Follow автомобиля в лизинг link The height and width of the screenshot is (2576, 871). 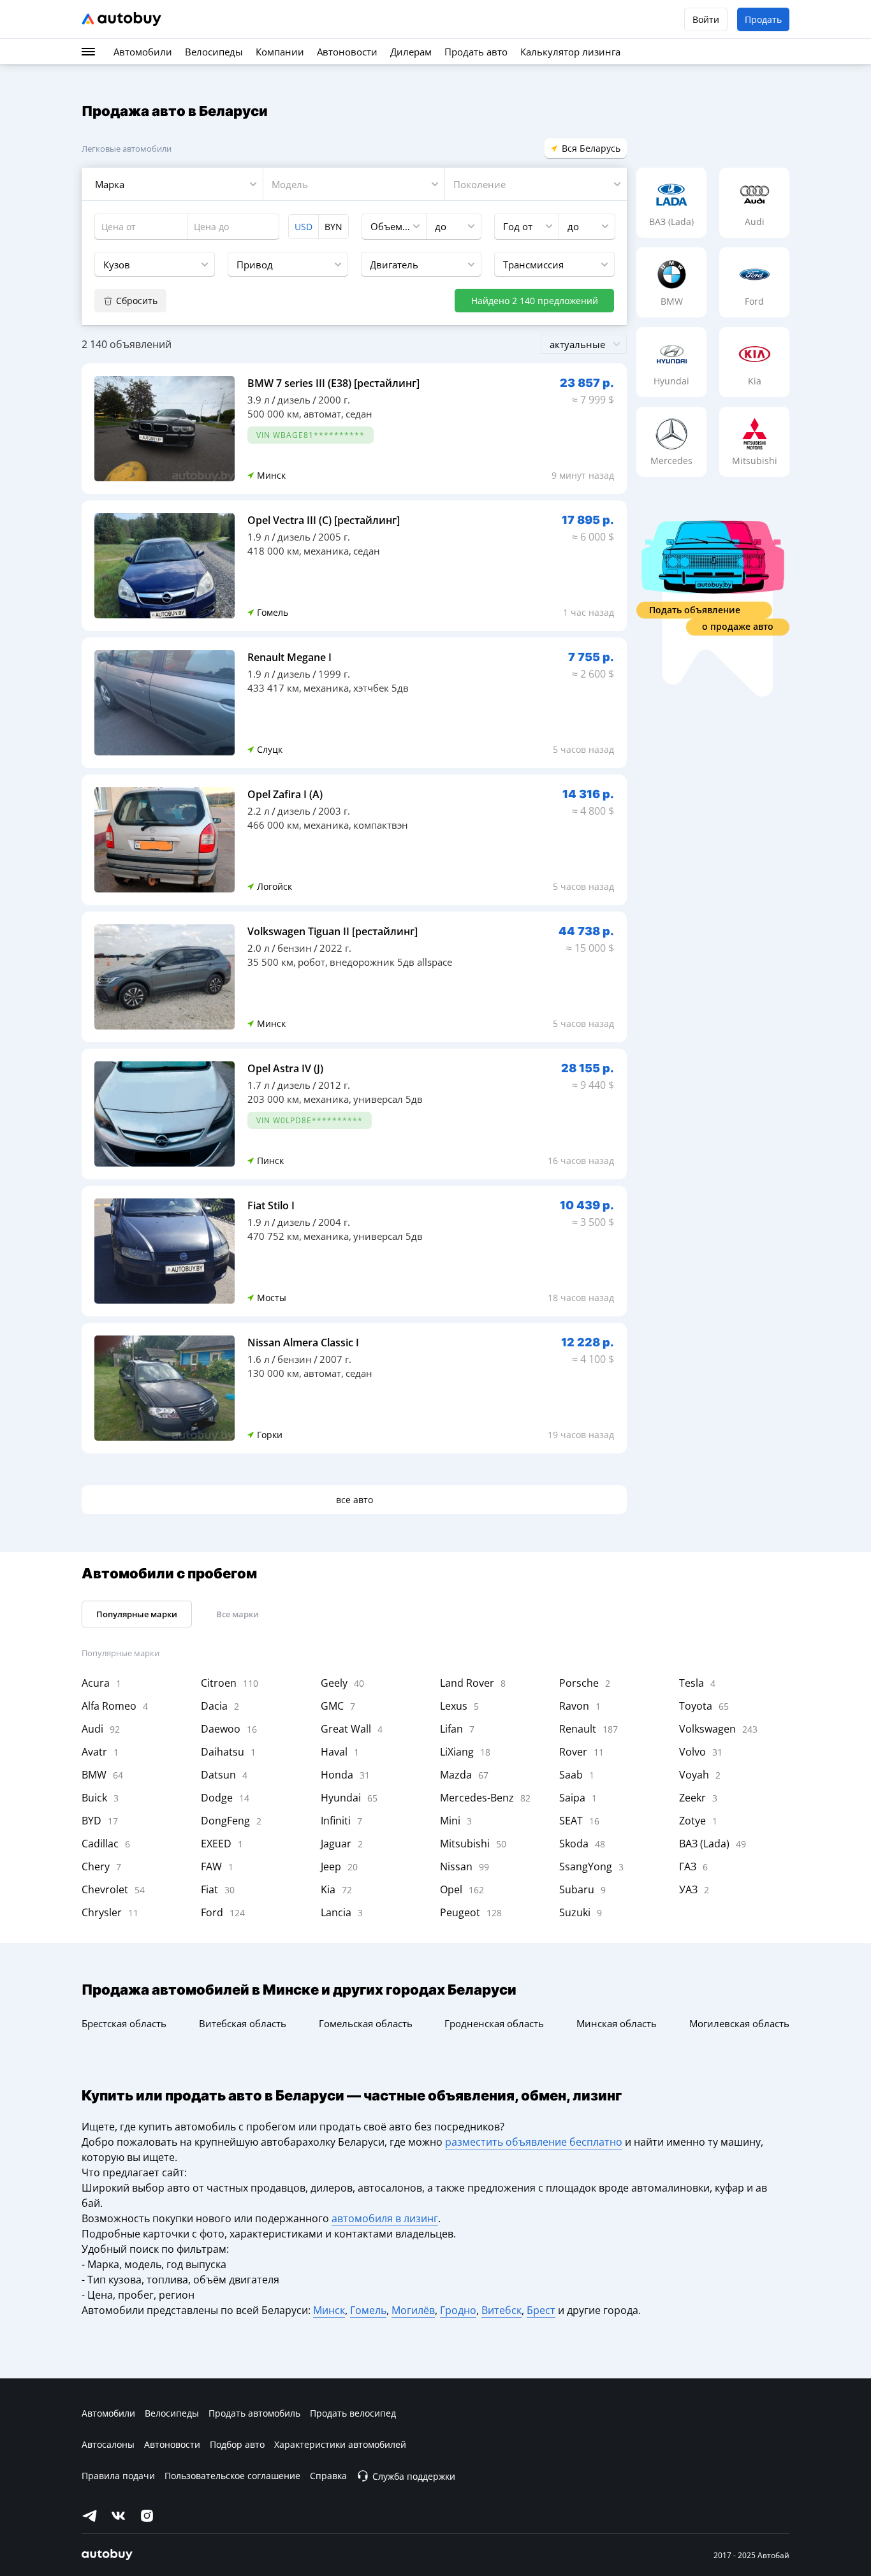(x=384, y=2218)
